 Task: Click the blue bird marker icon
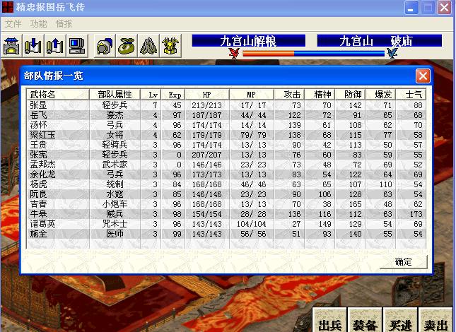pyautogui.click(x=392, y=53)
